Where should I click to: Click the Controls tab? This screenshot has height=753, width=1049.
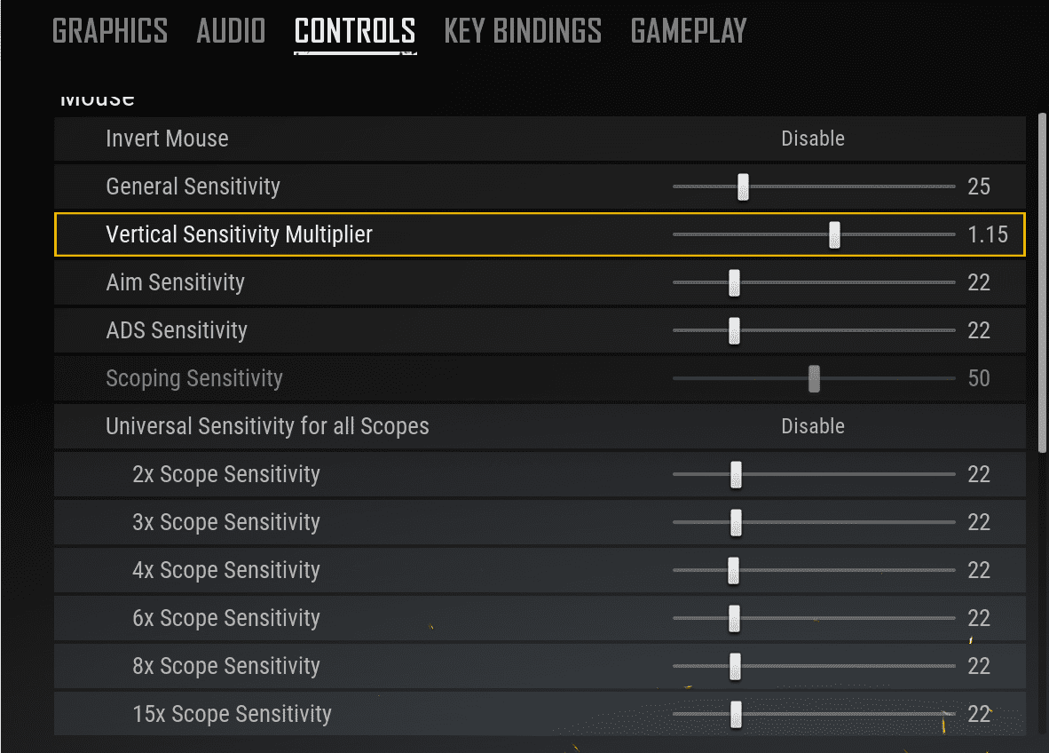tap(355, 32)
